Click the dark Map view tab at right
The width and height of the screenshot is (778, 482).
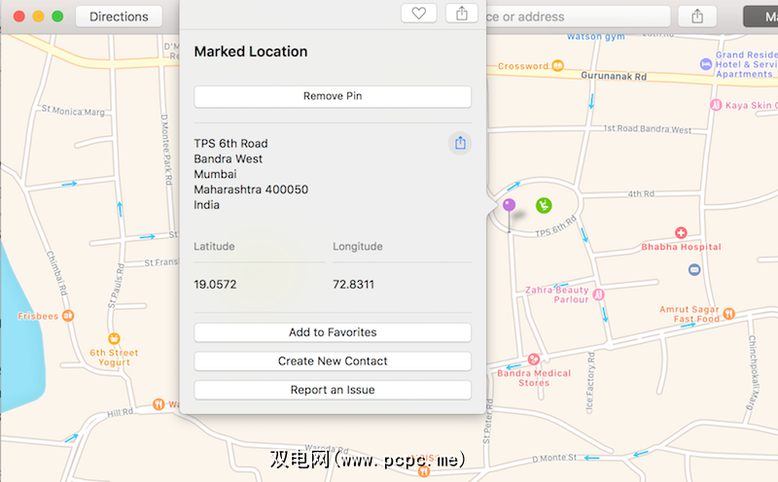coord(761,17)
